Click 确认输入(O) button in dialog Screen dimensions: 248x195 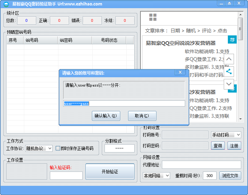pos(106,116)
